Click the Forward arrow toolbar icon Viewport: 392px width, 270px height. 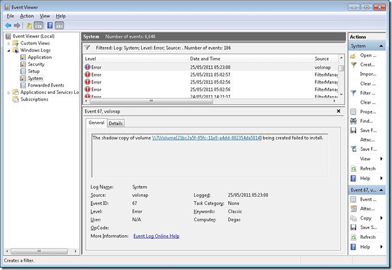pyautogui.click(x=17, y=26)
